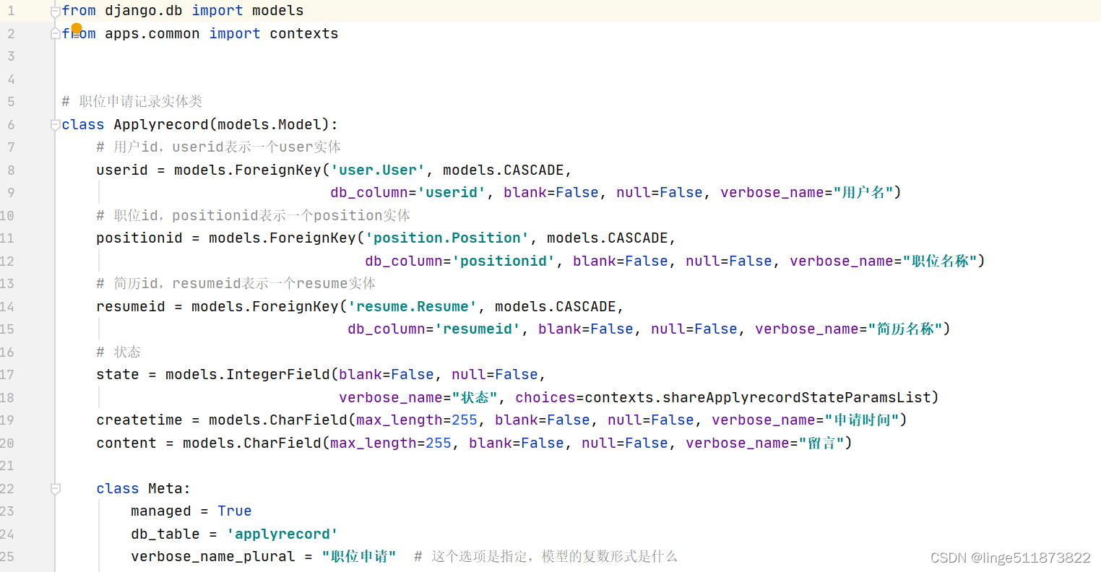Click the verbose_name string "留言"

[821, 443]
